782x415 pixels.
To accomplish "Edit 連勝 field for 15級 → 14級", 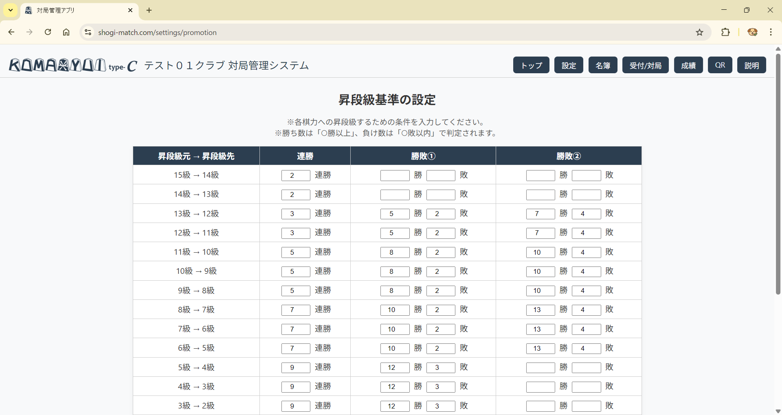I will 295,175.
